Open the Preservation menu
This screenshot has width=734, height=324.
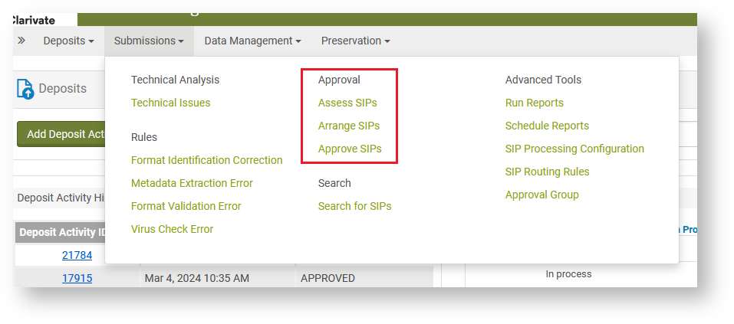(x=355, y=41)
